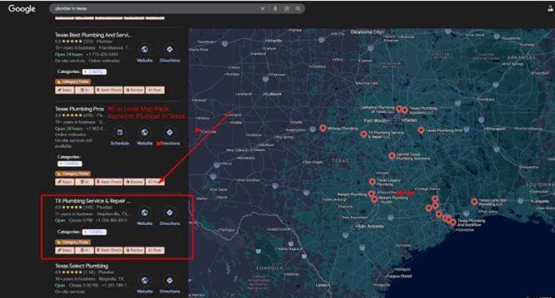555x298 pixels.
Task: Click the San Antonio label on map
Action: [x=370, y=226]
